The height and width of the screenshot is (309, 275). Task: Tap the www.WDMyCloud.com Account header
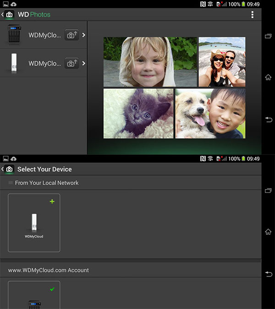pos(48,270)
